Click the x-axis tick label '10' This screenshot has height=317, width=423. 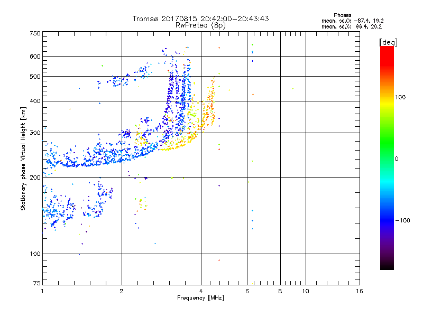tap(306, 292)
